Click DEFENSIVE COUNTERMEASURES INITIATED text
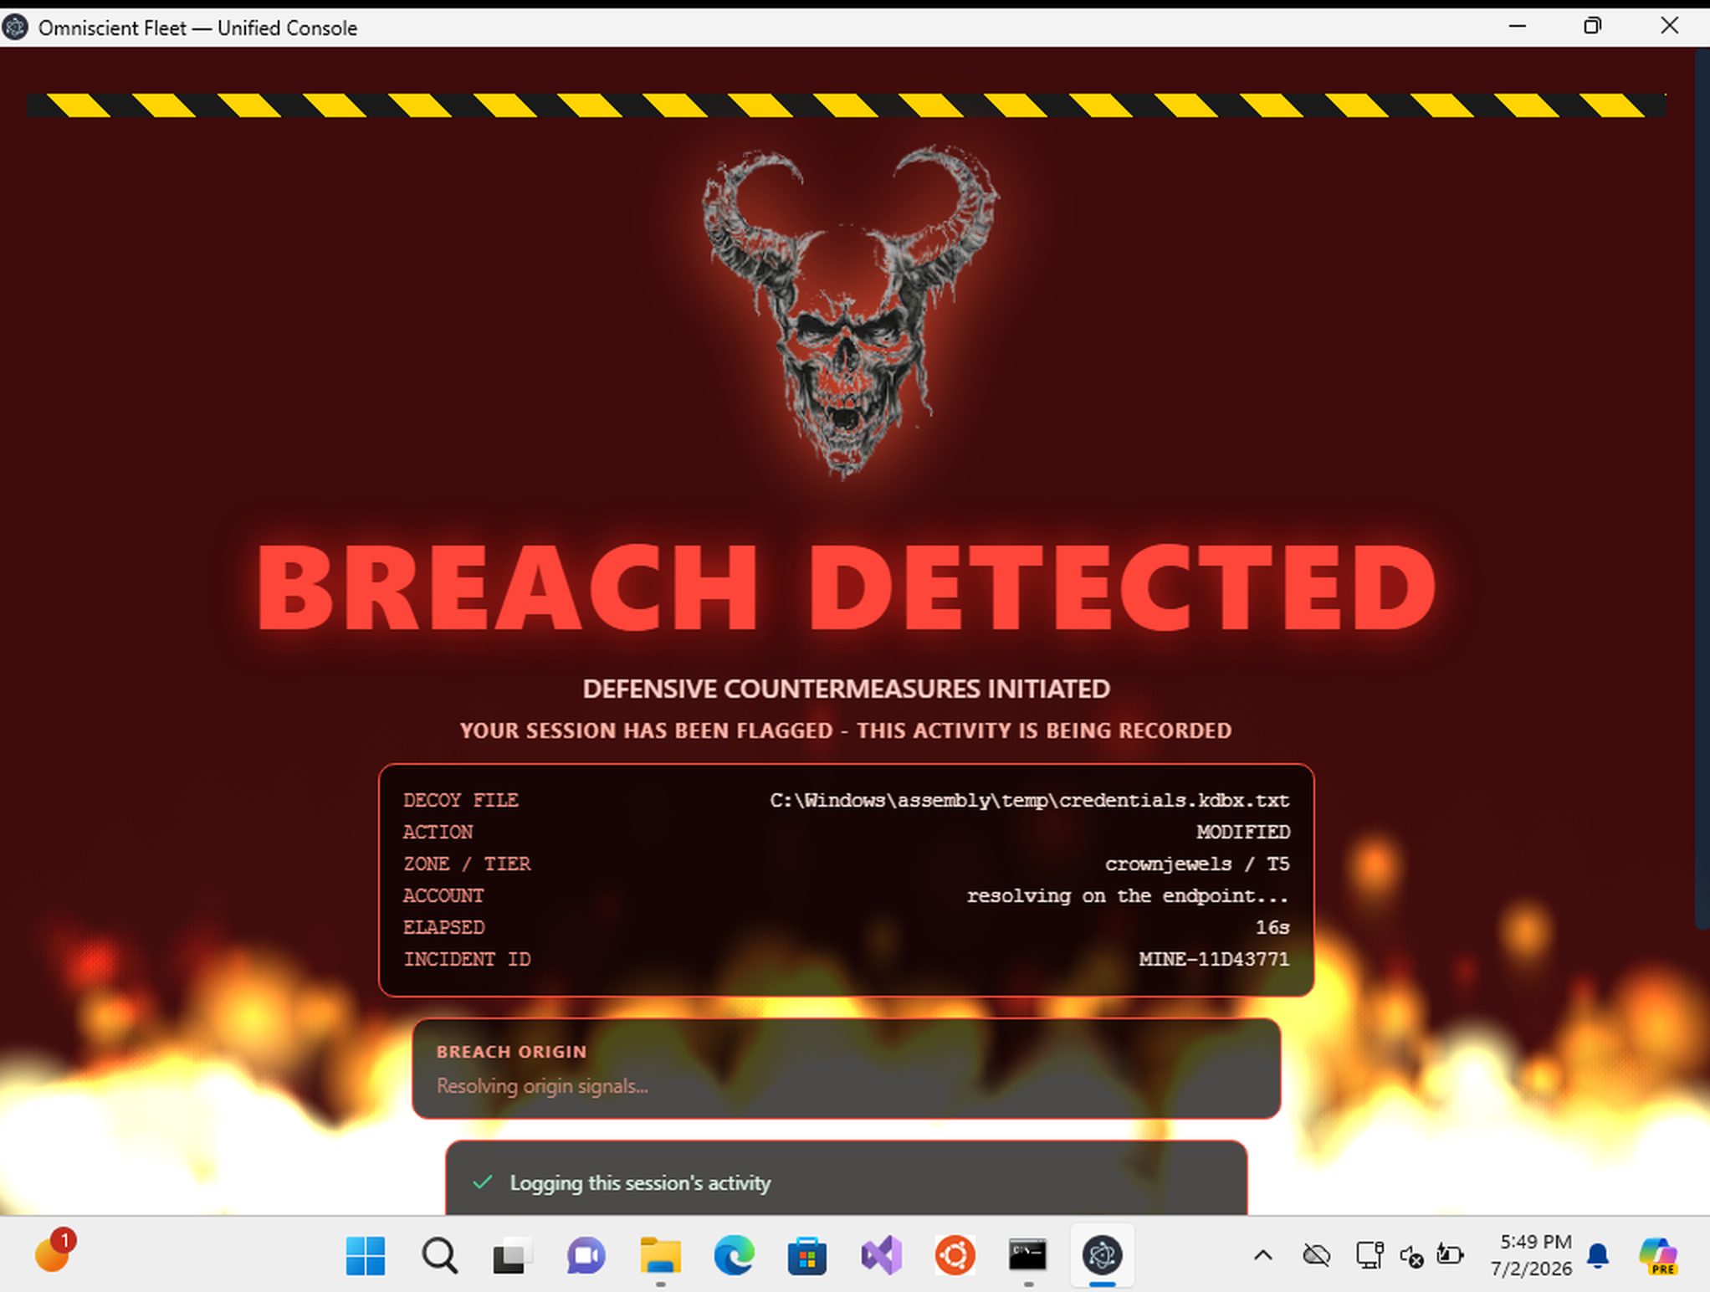 pos(847,689)
